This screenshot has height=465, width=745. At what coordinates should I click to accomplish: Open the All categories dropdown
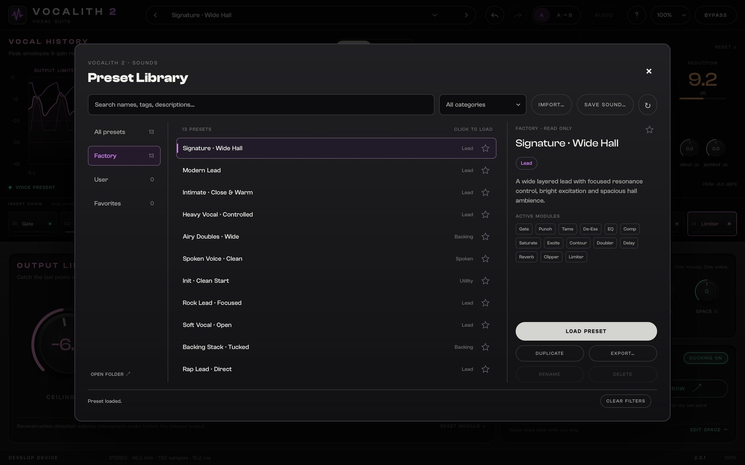click(483, 105)
